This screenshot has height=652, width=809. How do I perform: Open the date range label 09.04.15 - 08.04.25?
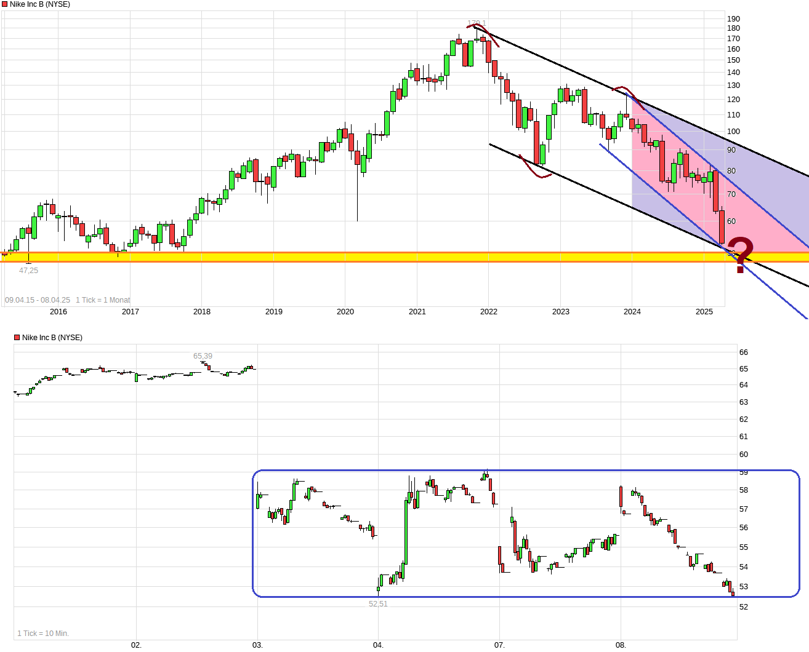pos(37,300)
